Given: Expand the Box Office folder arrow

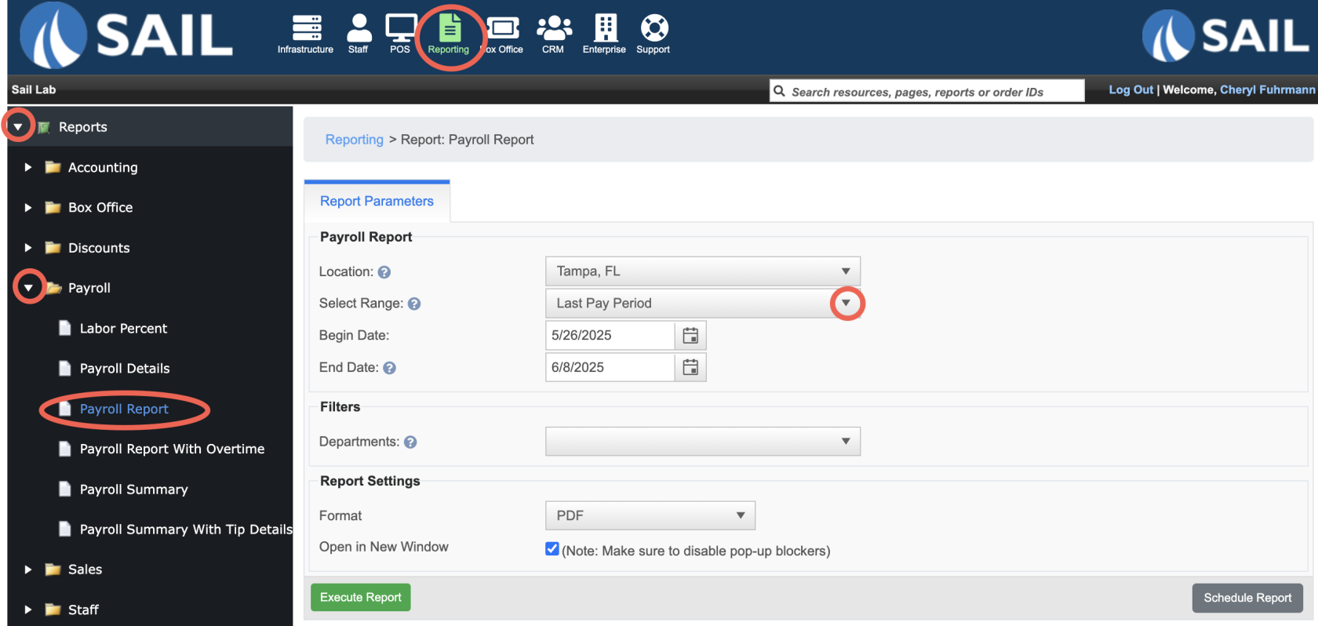Looking at the screenshot, I should point(28,207).
